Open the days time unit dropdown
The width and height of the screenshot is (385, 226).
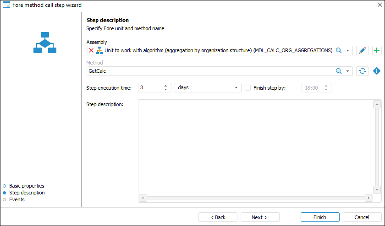(236, 87)
